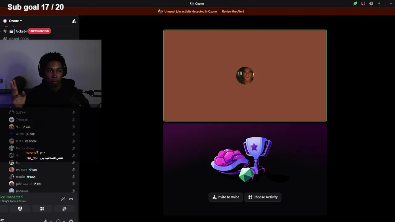The image size is (395, 222).
Task: Click the Choose Activity button
Action: [x=263, y=197]
